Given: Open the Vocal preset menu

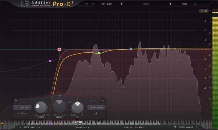Looking at the screenshot, I should point(146,4).
